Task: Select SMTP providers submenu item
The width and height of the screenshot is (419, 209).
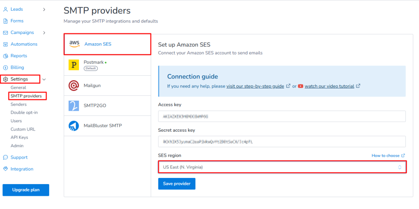Action: tap(26, 96)
